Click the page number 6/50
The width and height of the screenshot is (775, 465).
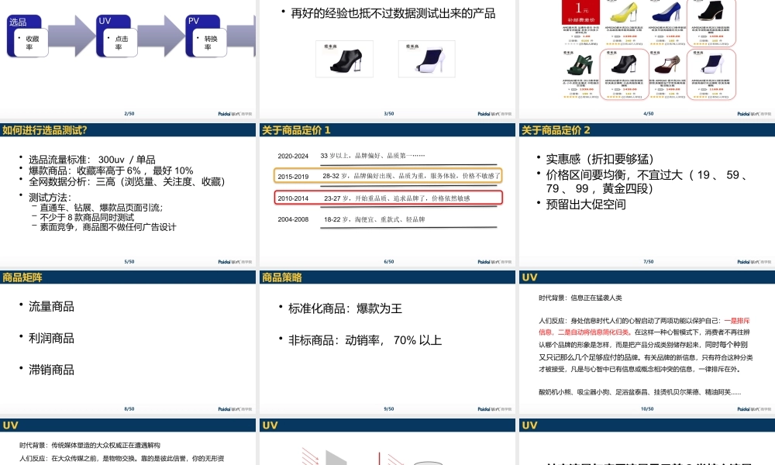pyautogui.click(x=387, y=261)
